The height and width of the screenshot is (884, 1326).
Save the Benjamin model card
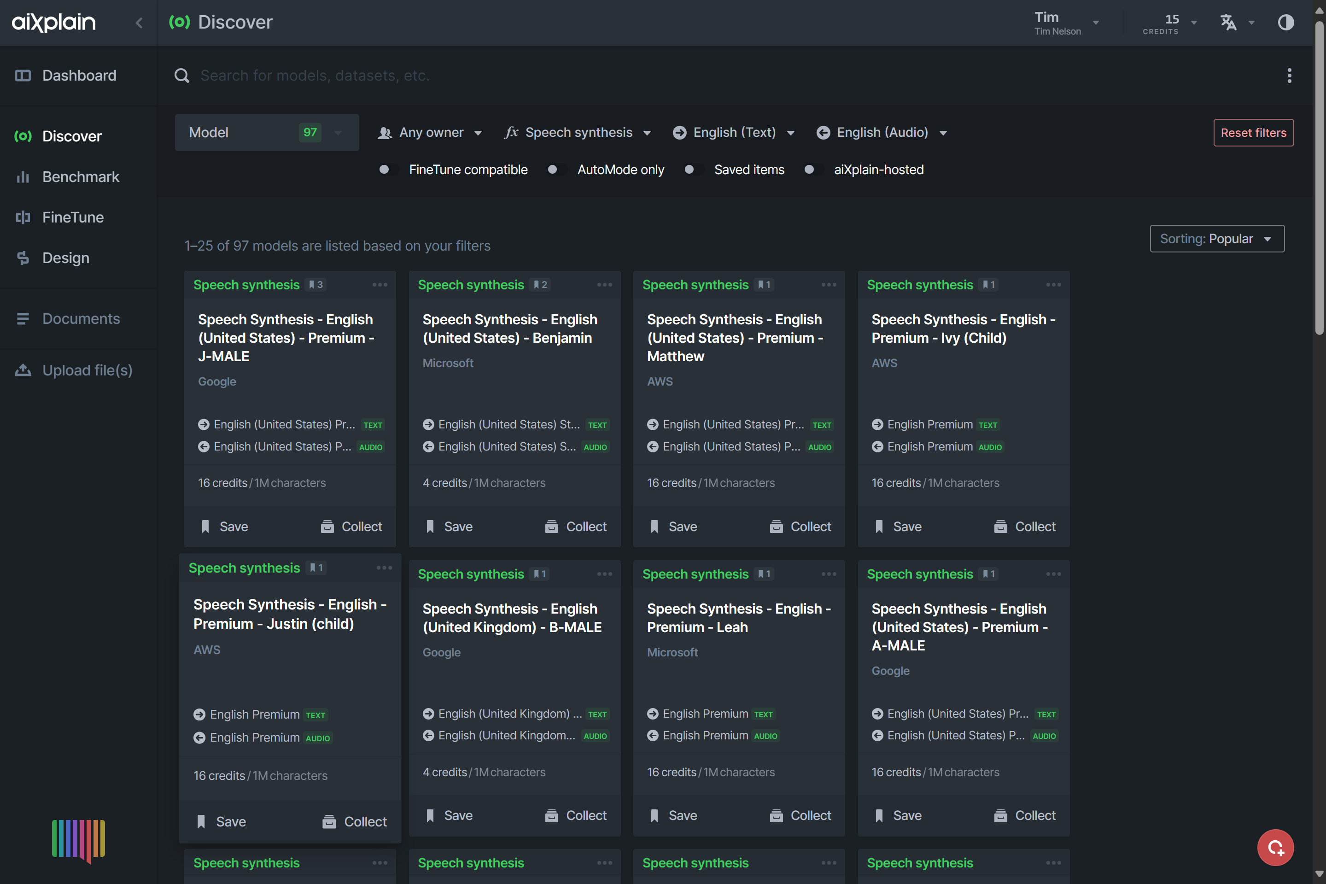click(x=449, y=527)
